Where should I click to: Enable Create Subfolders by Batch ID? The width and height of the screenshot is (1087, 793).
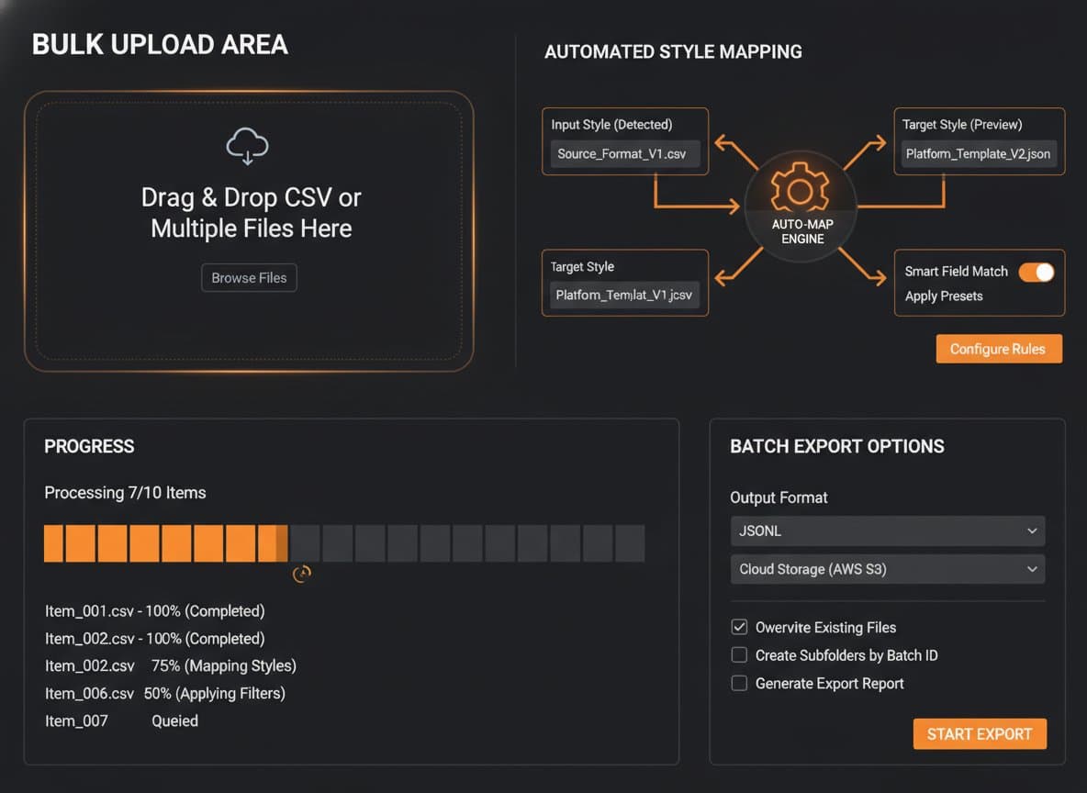click(739, 655)
